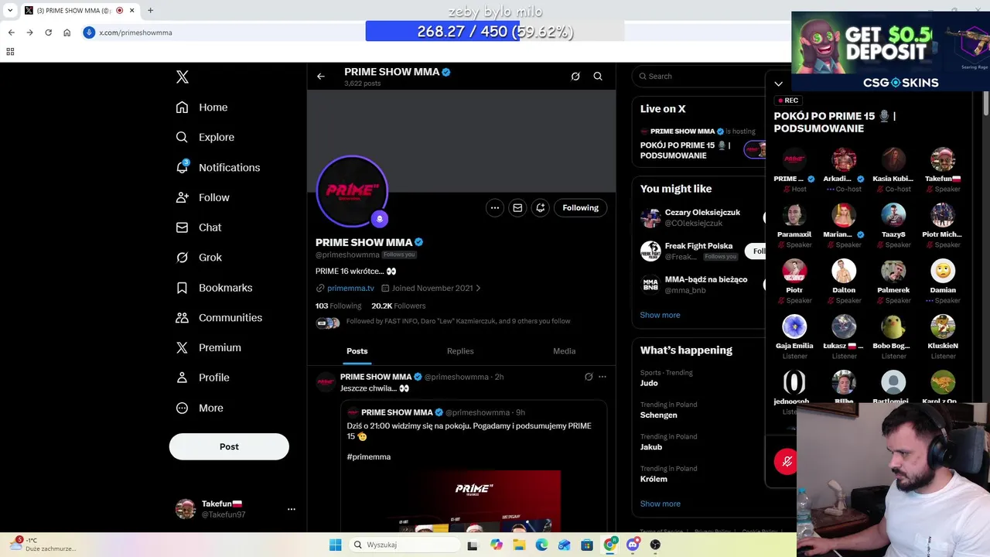The height and width of the screenshot is (557, 990).
Task: Open Explore in the X sidebar
Action: click(x=205, y=137)
